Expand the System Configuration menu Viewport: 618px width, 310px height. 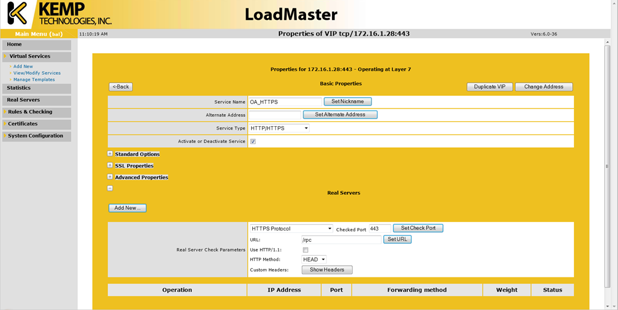tap(37, 136)
